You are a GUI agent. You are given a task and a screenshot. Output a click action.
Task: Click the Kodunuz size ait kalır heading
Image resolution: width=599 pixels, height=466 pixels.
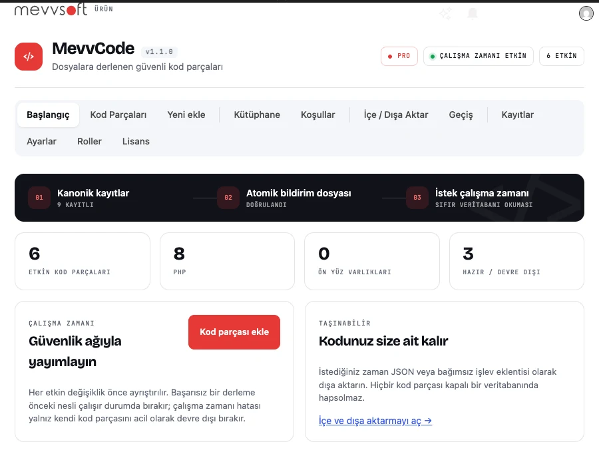(x=383, y=341)
